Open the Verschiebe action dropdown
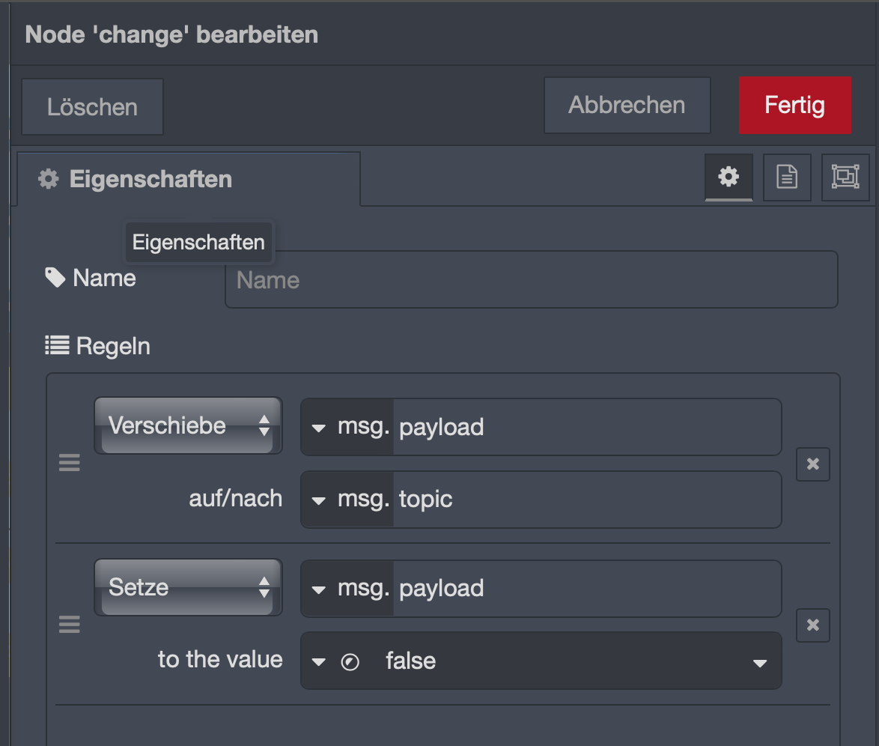 pos(188,425)
